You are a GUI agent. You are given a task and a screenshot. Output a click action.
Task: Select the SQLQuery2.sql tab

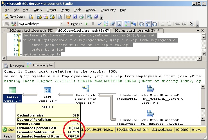click(x=83, y=31)
